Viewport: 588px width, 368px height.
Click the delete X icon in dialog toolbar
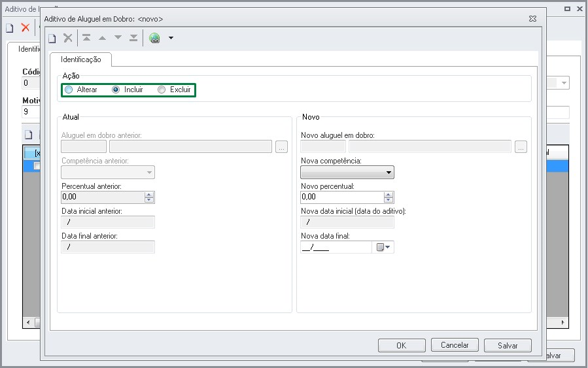pos(68,38)
